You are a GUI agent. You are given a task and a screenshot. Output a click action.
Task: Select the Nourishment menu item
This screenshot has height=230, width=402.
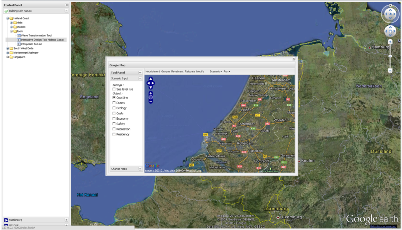click(153, 71)
